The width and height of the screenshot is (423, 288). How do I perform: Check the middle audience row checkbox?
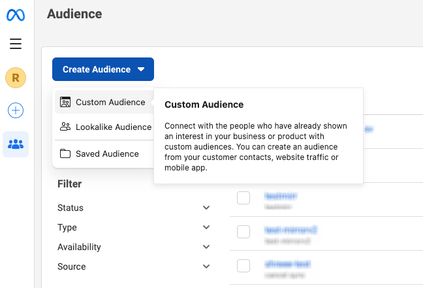pyautogui.click(x=243, y=232)
